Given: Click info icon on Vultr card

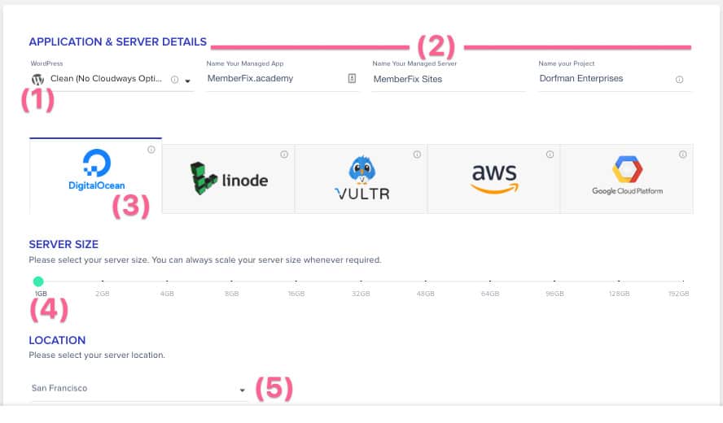Looking at the screenshot, I should point(417,155).
